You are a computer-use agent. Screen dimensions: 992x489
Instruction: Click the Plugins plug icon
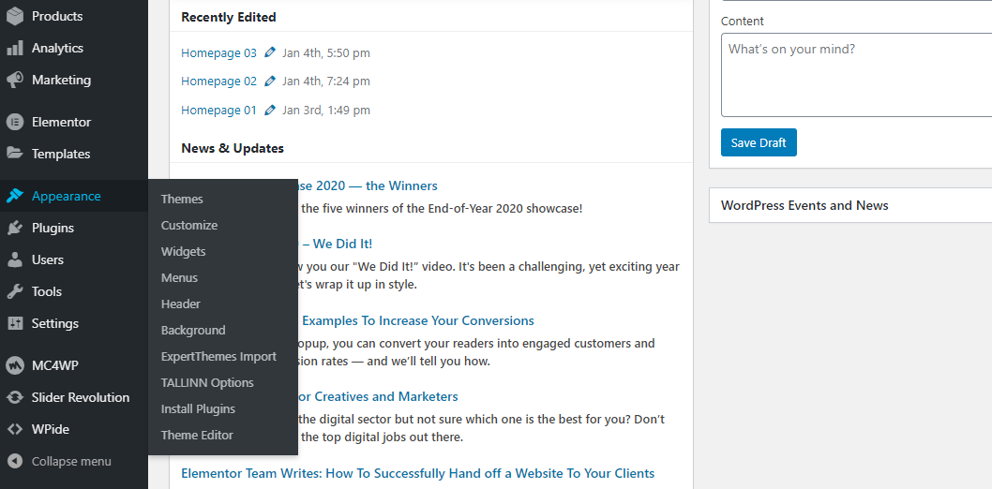15,228
